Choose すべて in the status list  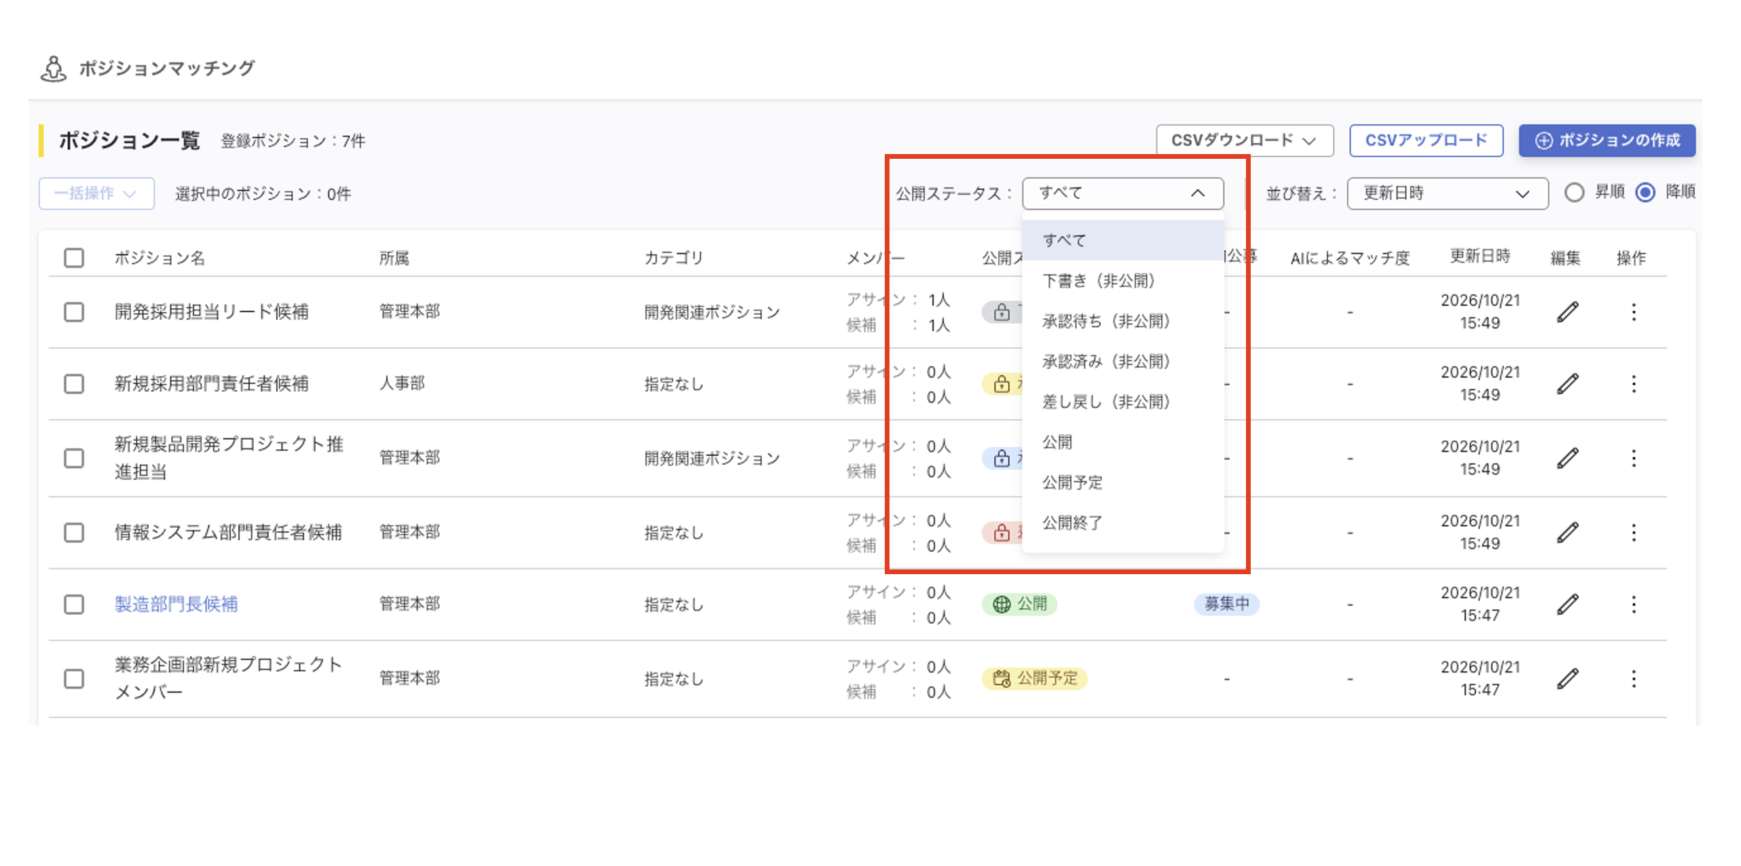click(1122, 240)
